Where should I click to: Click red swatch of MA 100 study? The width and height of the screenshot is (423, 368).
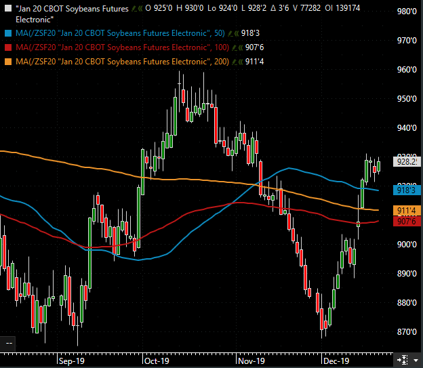point(8,47)
